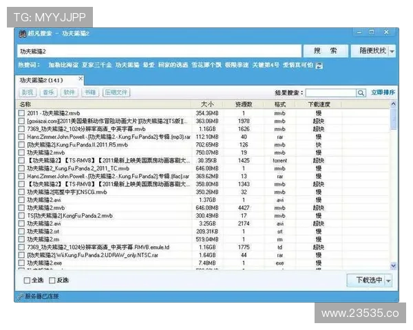Filter results by 软件
Viewport: 413px width, 330px height.
(x=70, y=92)
